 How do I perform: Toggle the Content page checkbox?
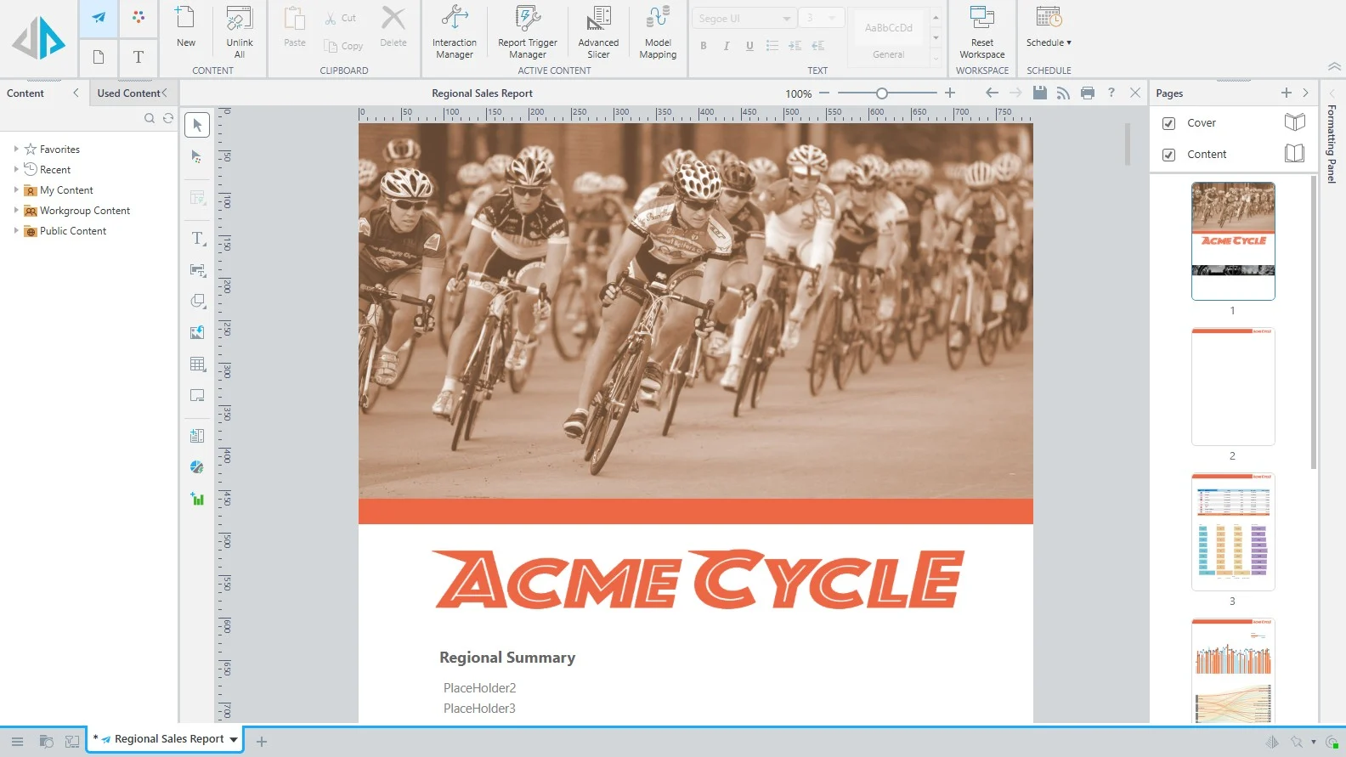(1168, 155)
